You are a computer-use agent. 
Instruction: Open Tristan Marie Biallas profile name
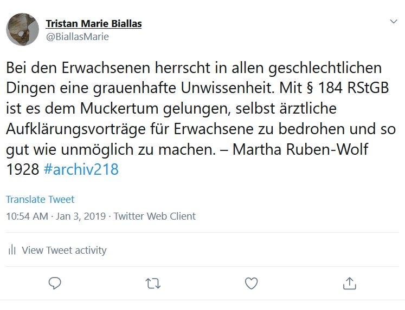tap(94, 23)
